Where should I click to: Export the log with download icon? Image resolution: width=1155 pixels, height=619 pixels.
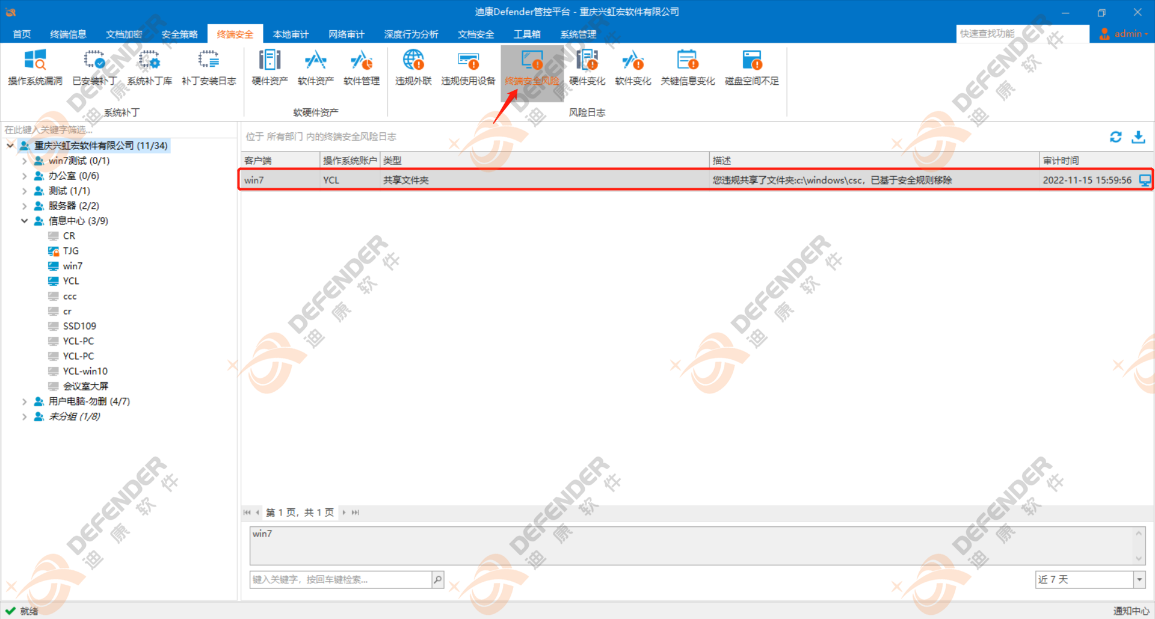click(x=1138, y=137)
